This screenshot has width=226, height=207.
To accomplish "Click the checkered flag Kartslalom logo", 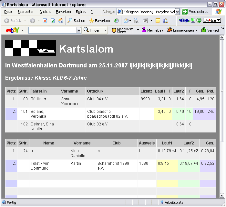I will (x=31, y=48).
